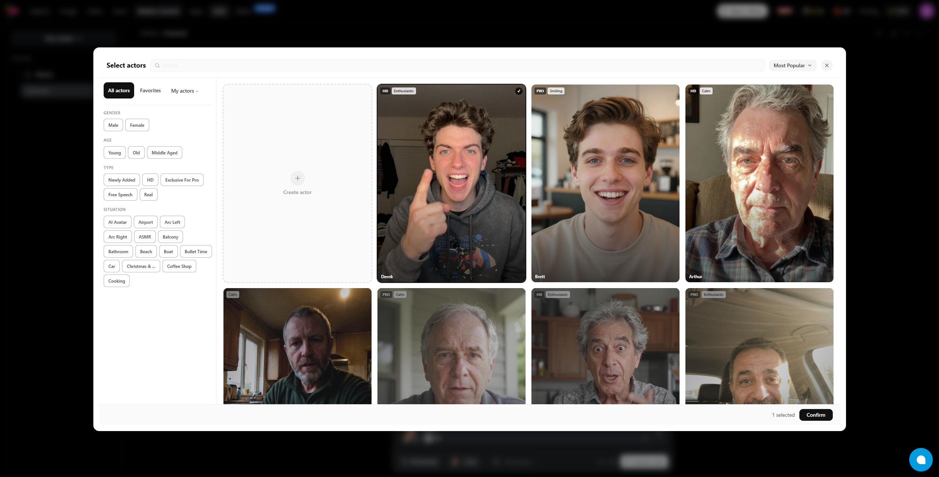Switch to the Favorites tab
939x477 pixels.
[x=150, y=91]
